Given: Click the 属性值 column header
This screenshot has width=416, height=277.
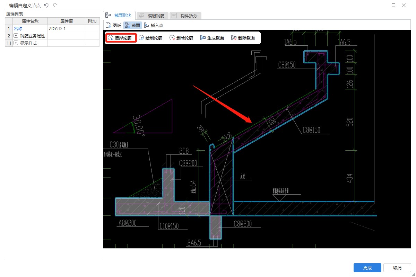Looking at the screenshot, I should pyautogui.click(x=66, y=21).
